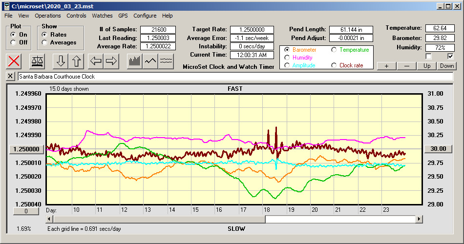Click the '15.0 days shown' text
The width and height of the screenshot is (464, 244).
click(x=69, y=89)
